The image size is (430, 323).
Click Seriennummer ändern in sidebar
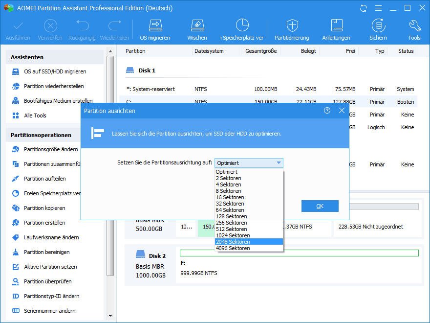[49, 311]
